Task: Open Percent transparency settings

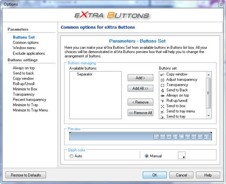Action: pyautogui.click(x=30, y=100)
